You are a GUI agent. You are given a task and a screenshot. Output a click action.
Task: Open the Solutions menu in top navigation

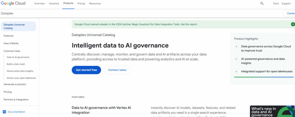point(54,3)
